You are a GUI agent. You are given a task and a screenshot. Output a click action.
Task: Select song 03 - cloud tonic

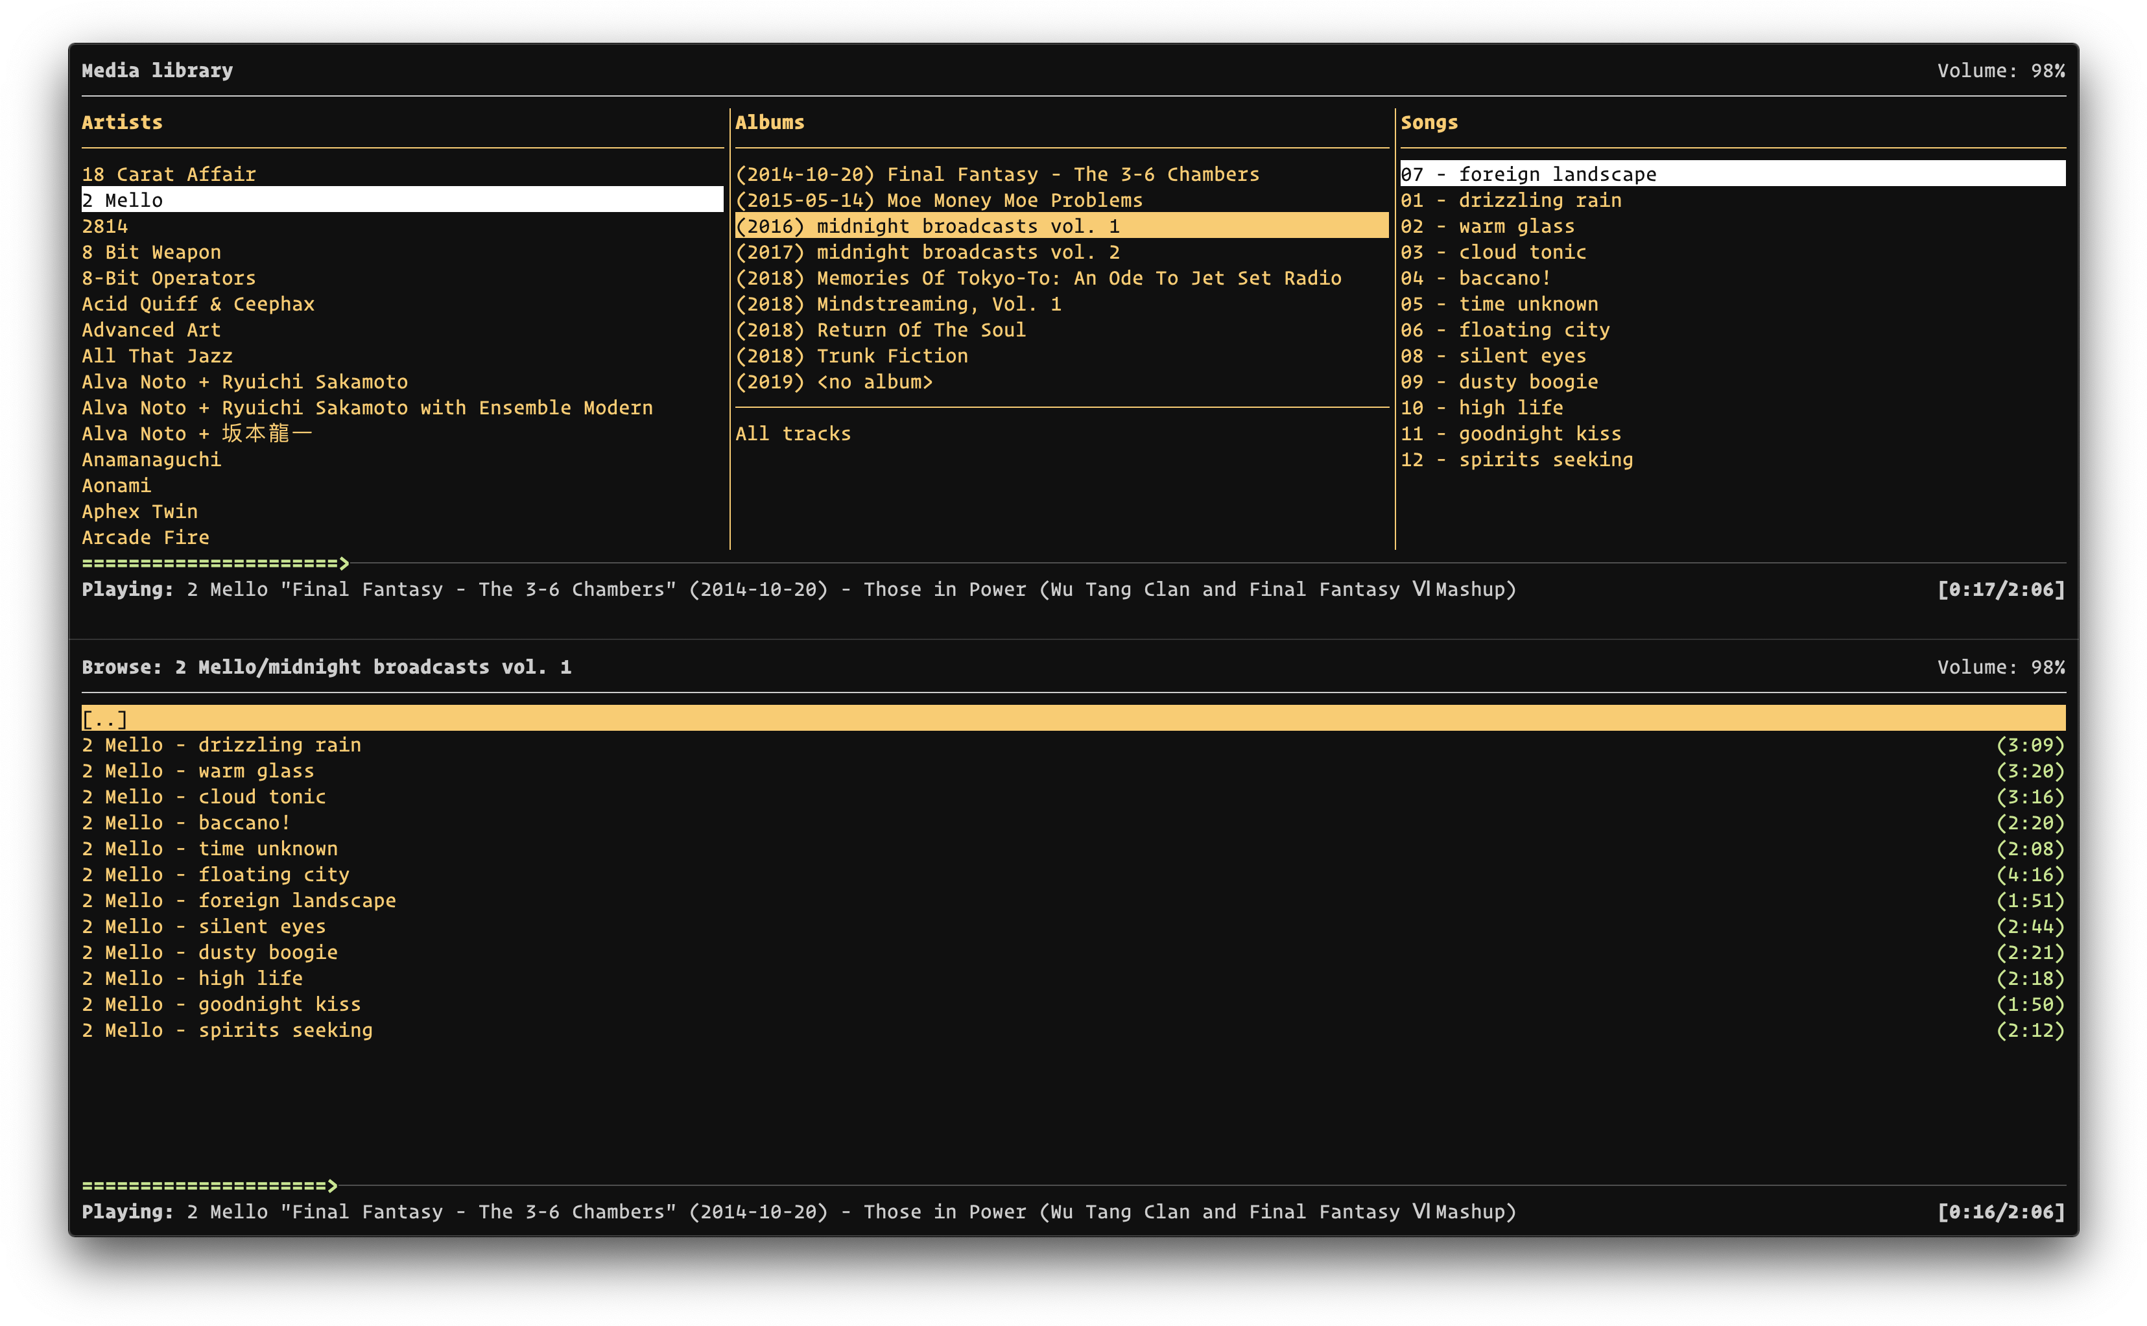click(1493, 253)
